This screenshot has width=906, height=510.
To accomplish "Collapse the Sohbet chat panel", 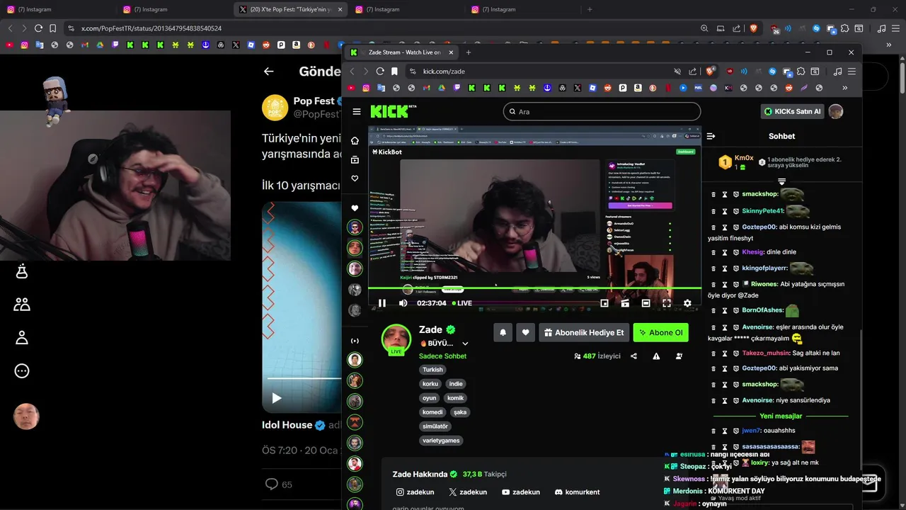I will tap(711, 136).
